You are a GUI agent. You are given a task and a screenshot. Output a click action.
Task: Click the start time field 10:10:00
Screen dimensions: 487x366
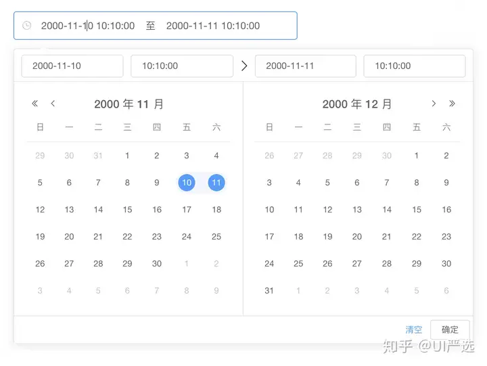(x=182, y=66)
